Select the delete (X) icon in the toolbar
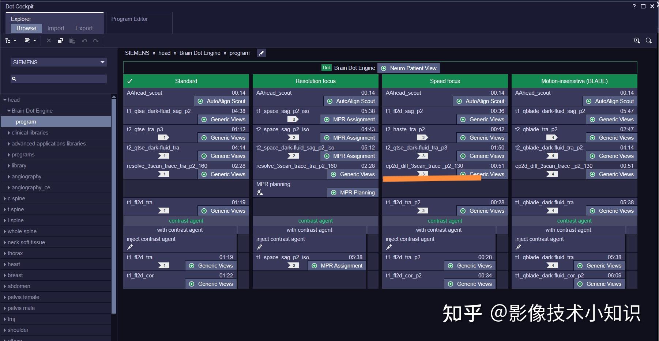This screenshot has height=341, width=659. [49, 41]
